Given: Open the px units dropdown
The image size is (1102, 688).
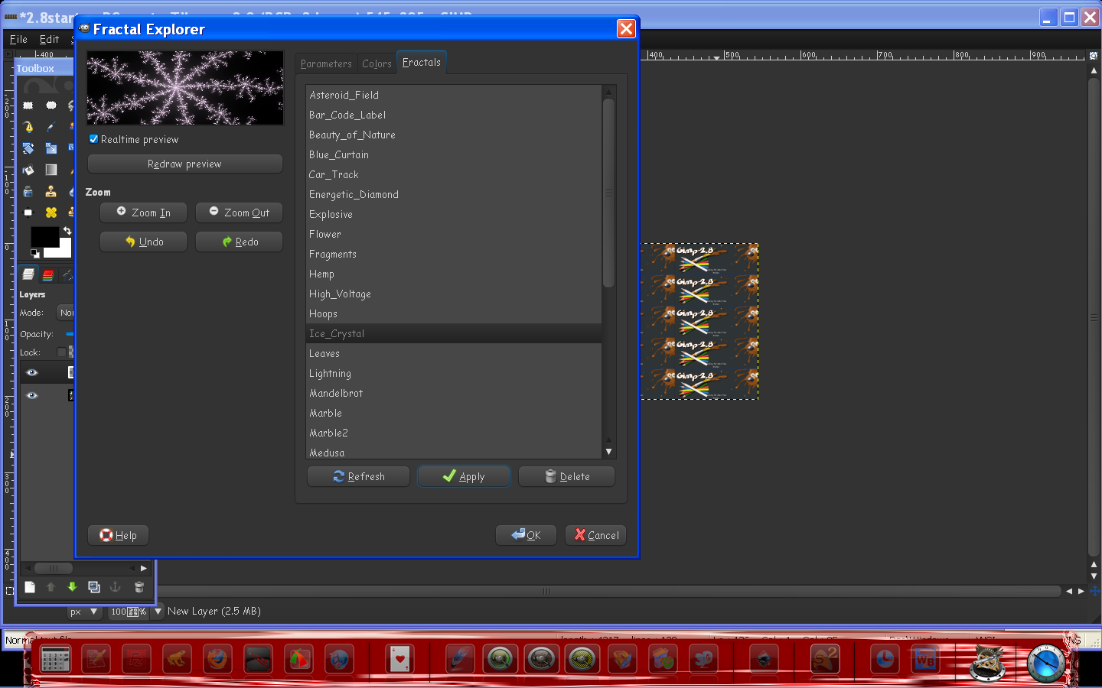Looking at the screenshot, I should [x=84, y=612].
